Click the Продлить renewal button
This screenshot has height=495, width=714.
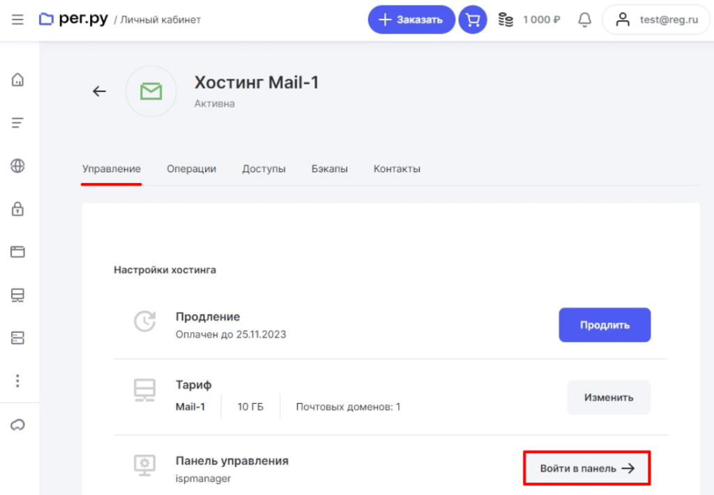click(605, 325)
